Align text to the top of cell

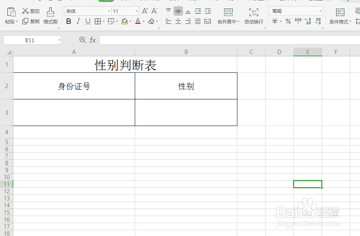point(168,11)
